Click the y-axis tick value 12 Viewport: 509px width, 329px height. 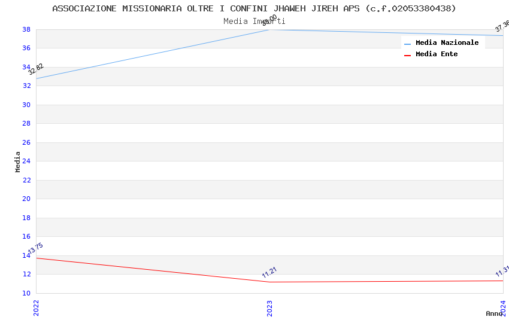click(x=26, y=274)
